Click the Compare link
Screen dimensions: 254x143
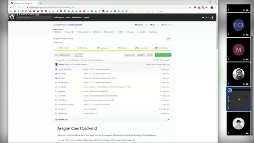pyautogui.click(x=165, y=60)
